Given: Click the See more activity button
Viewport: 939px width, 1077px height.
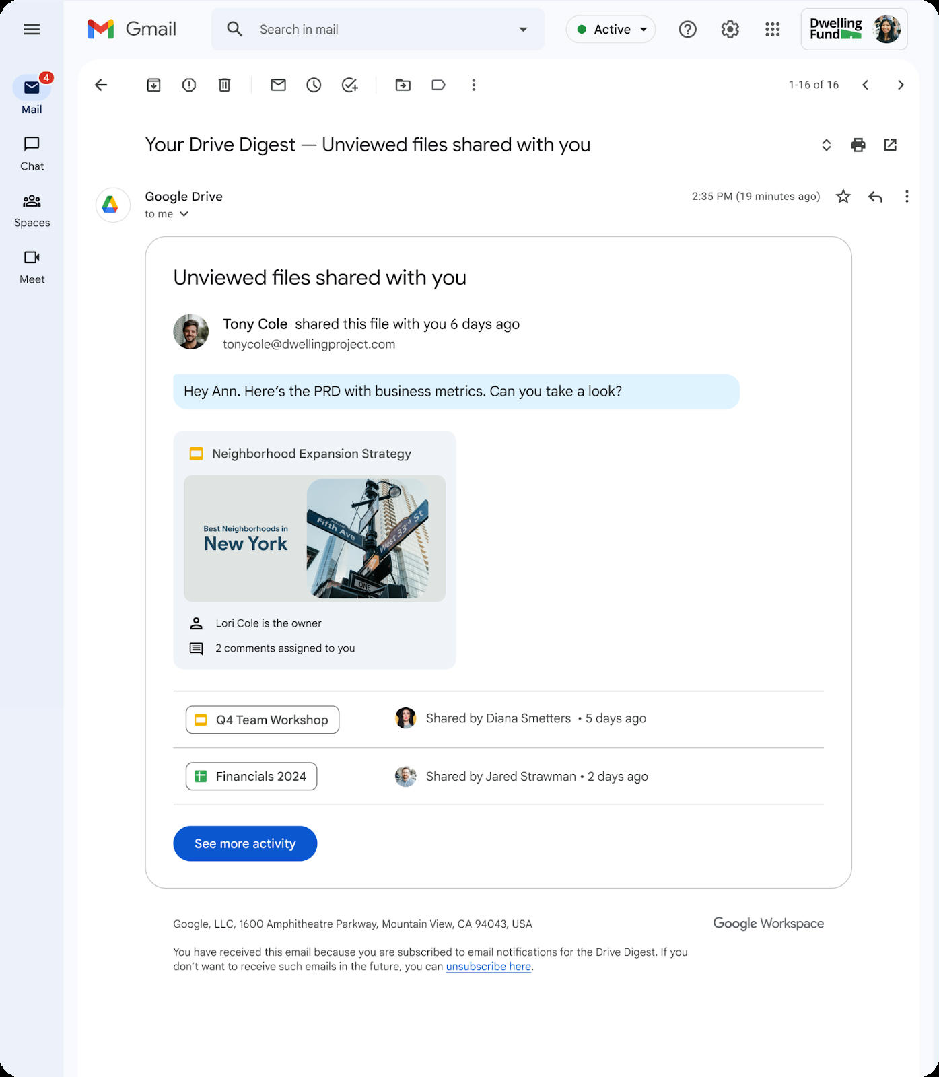Looking at the screenshot, I should point(245,843).
